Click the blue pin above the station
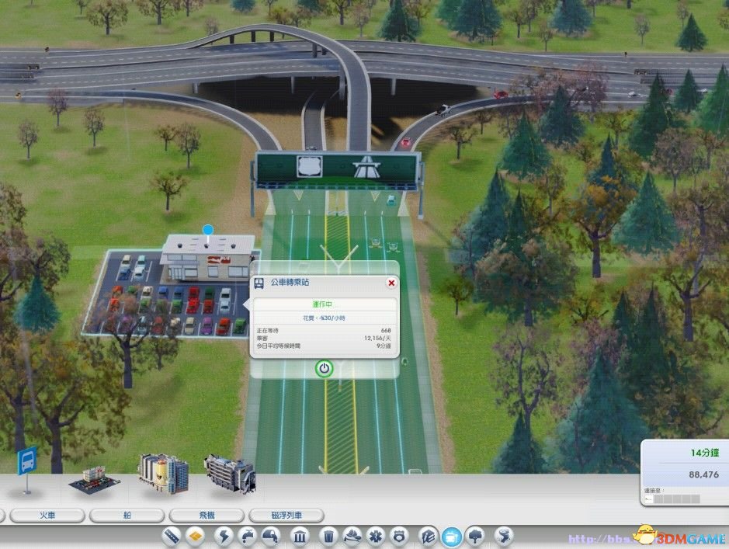Image resolution: width=729 pixels, height=549 pixels. pos(208,230)
